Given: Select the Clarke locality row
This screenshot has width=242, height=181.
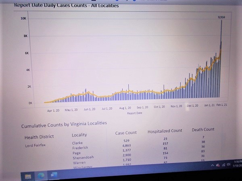Looking at the screenshot, I should click(x=77, y=143).
